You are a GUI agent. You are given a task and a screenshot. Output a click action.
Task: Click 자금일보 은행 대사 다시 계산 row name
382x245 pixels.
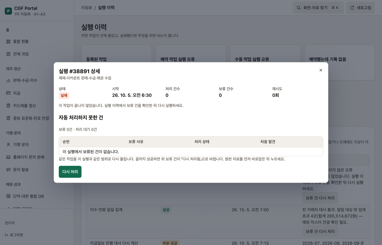[x=114, y=243]
